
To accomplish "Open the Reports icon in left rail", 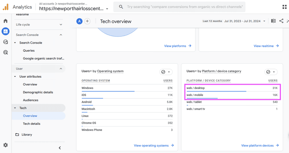I will pyautogui.click(x=6, y=31).
